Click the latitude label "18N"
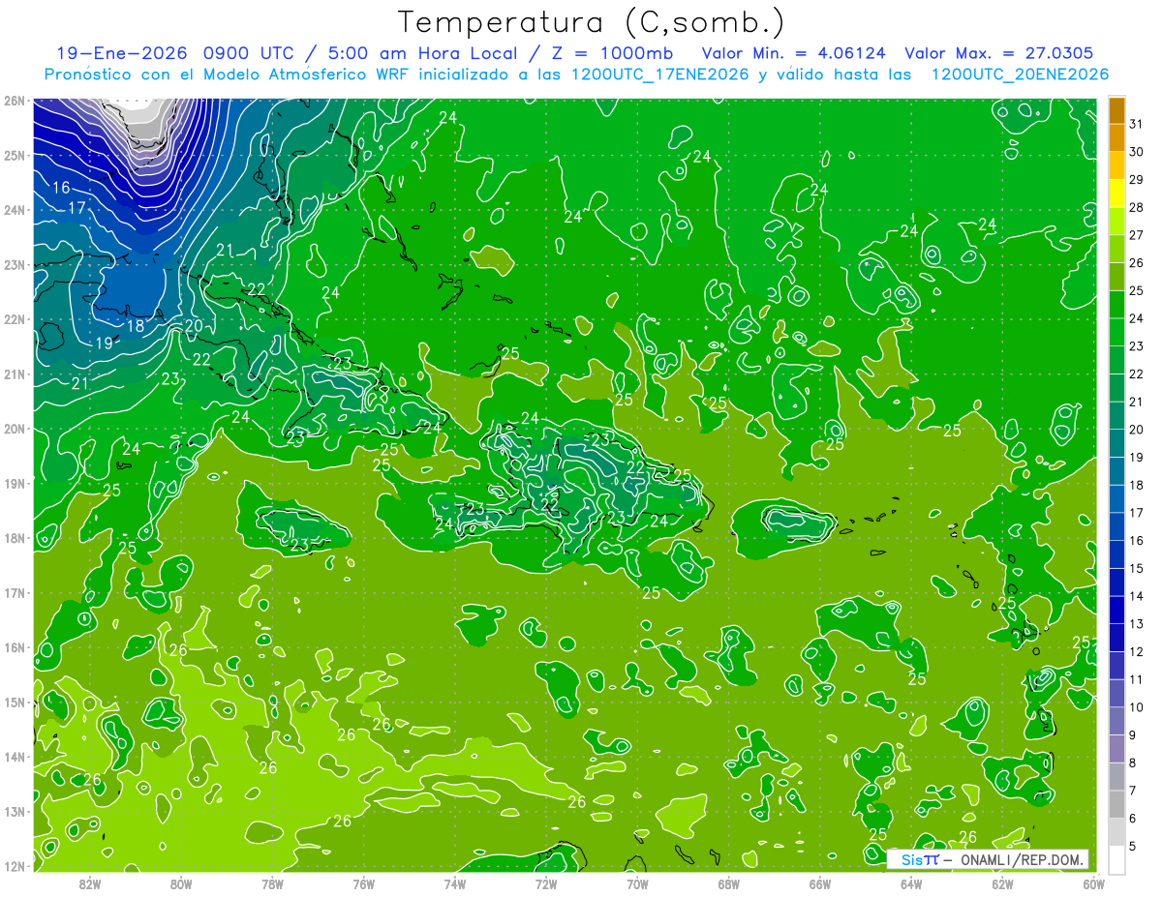Viewport: 1162px width, 897px height. (14, 538)
